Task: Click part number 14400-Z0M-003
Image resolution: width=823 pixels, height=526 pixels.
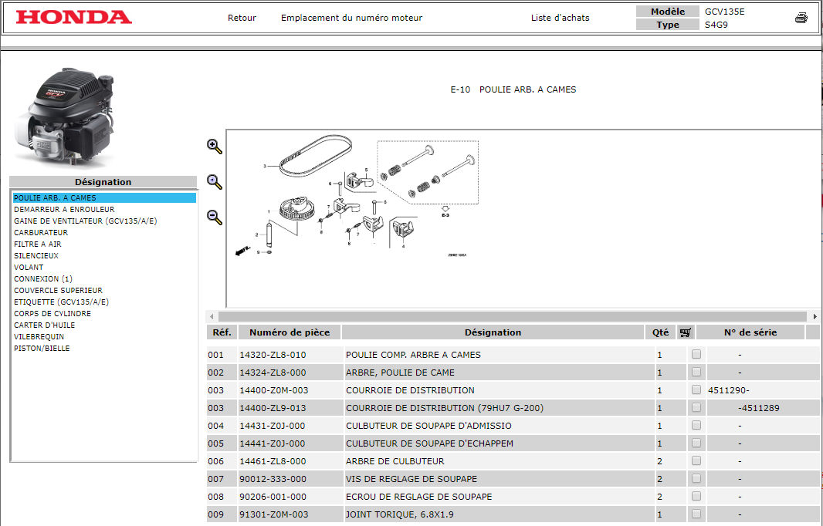Action: pyautogui.click(x=273, y=390)
